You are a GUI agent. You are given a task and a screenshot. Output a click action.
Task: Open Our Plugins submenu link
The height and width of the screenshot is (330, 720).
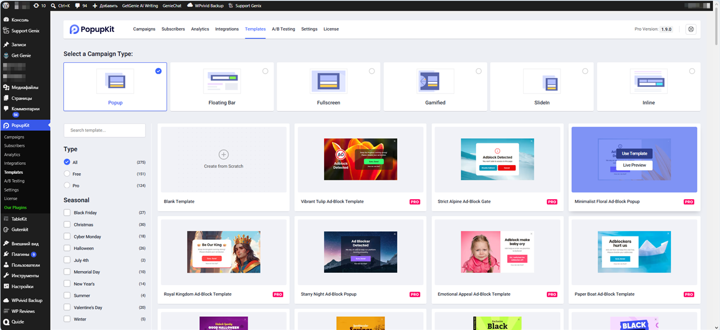15,207
